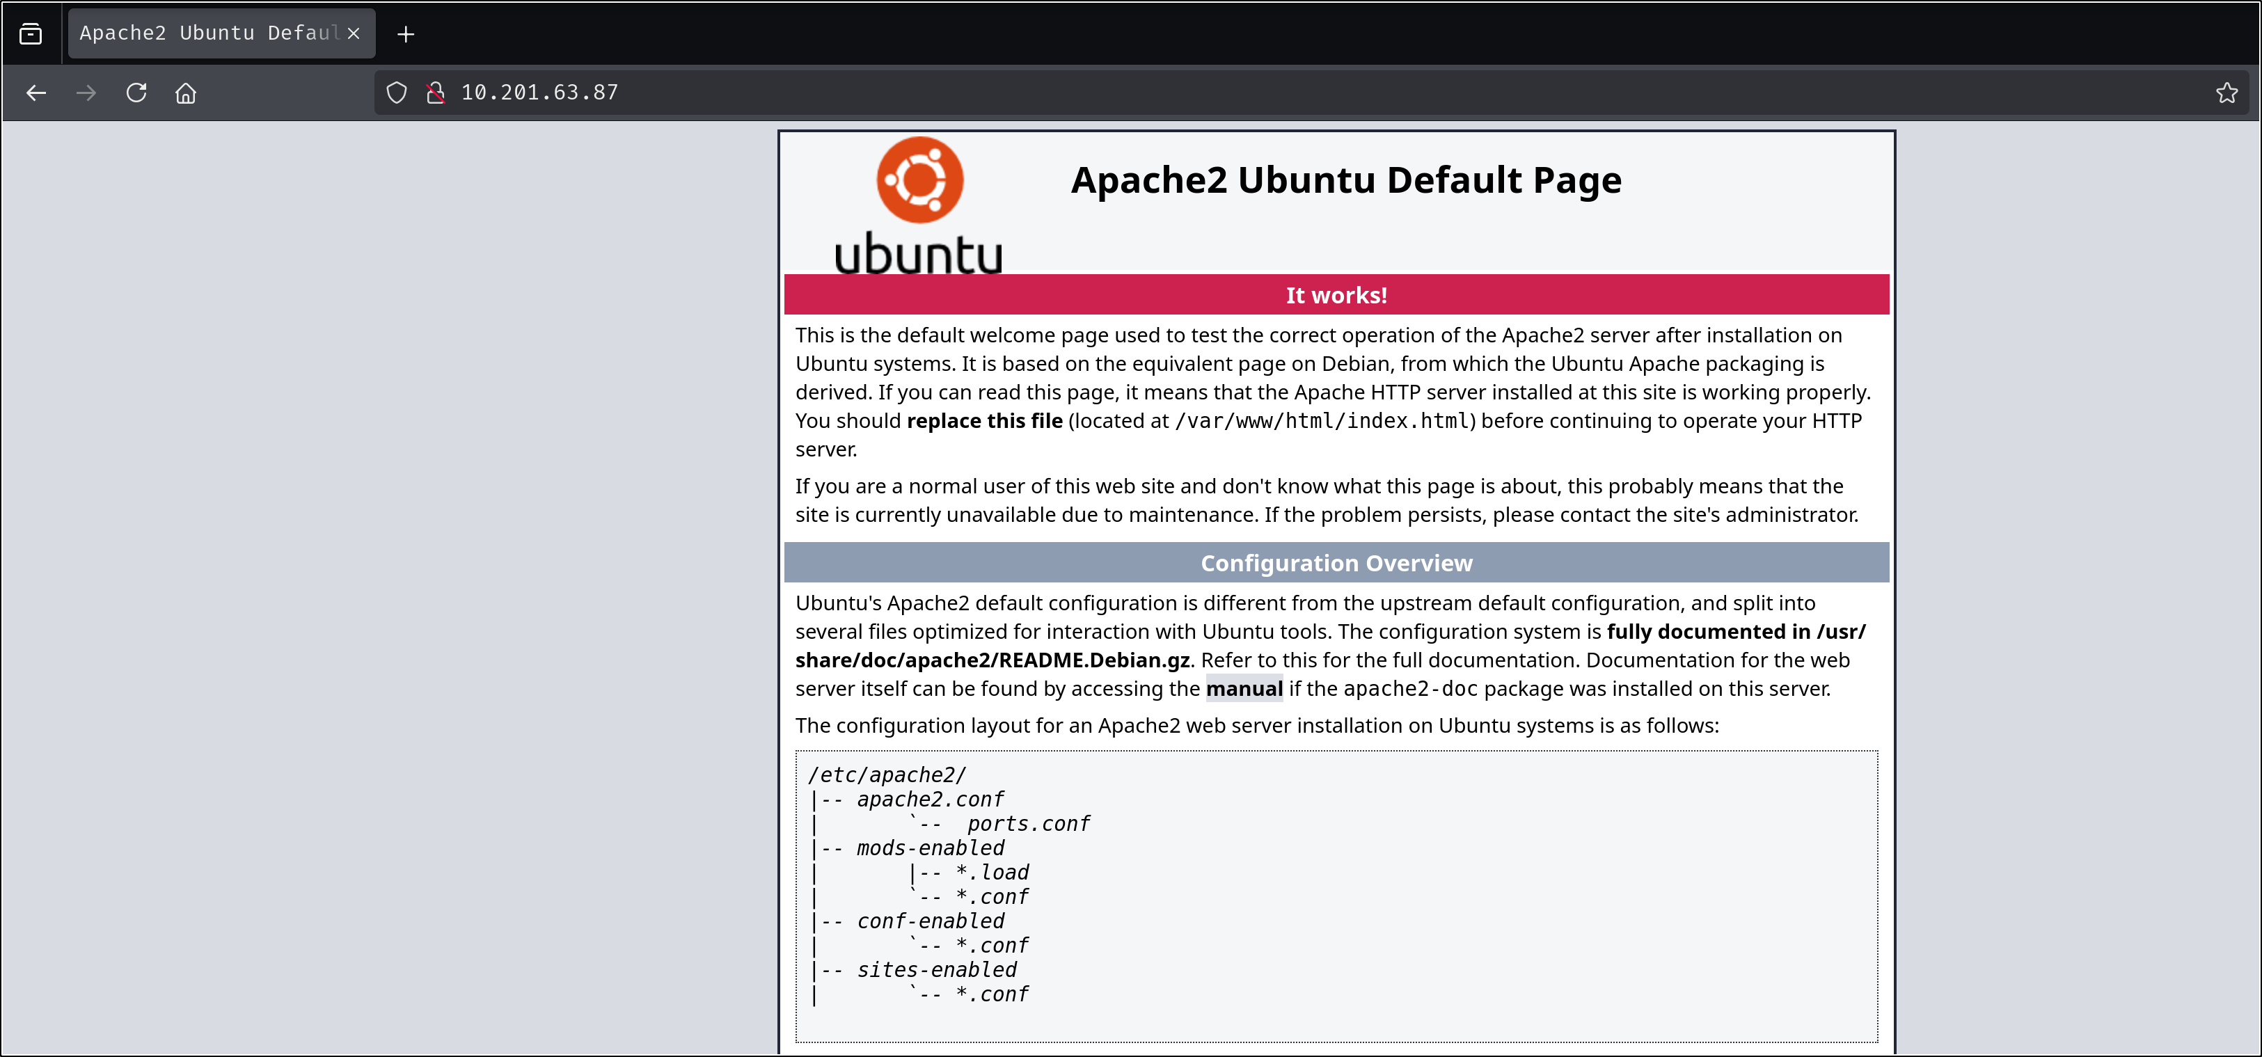Close the Apache2 Ubuntu Default tab

(354, 33)
